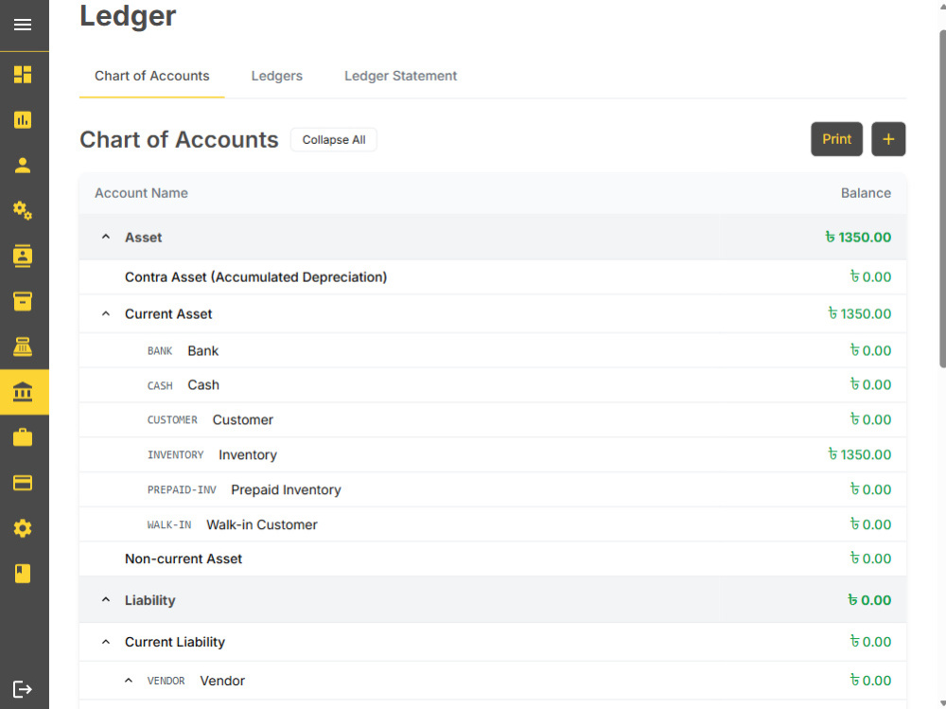
Task: Open the contact badge icon in sidebar
Action: point(23,257)
